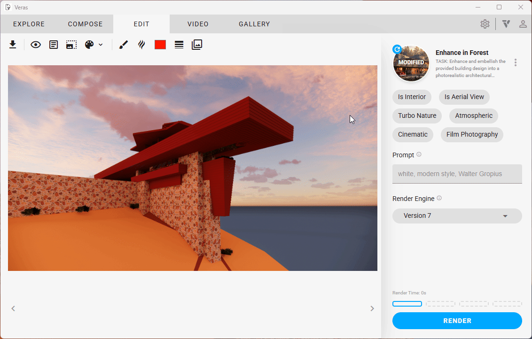This screenshot has height=339, width=532.
Task: Toggle the Cinematic style chip
Action: [x=413, y=134]
